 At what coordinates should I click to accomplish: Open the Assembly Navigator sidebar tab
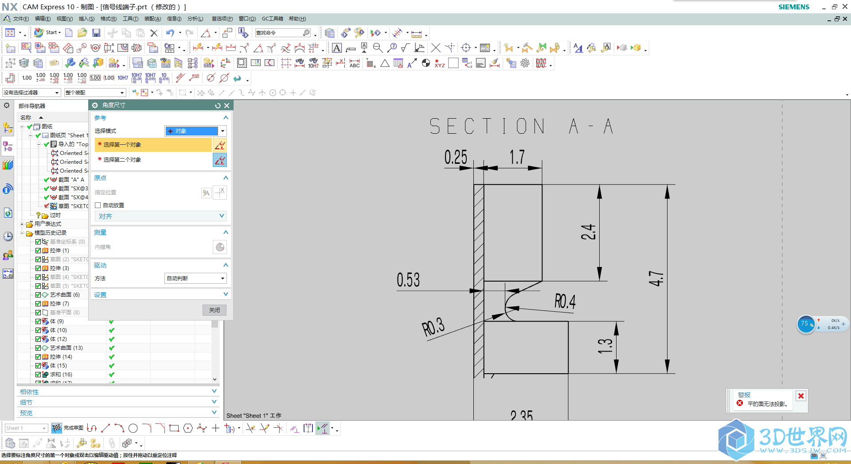pyautogui.click(x=8, y=128)
